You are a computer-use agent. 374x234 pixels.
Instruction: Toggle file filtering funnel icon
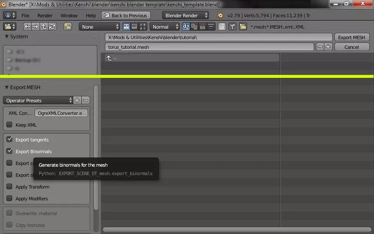pos(232,27)
